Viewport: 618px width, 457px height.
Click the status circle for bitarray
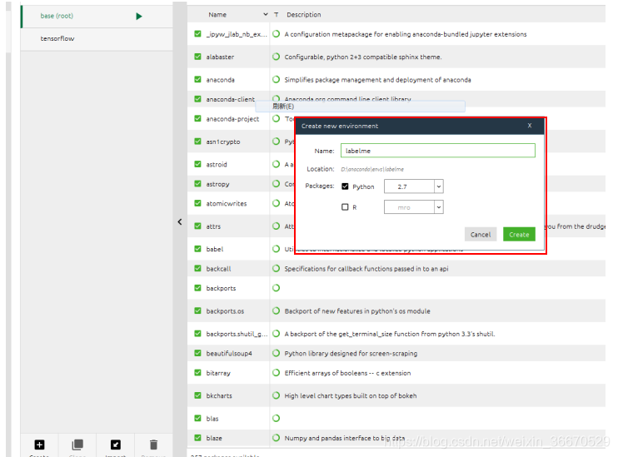click(277, 373)
